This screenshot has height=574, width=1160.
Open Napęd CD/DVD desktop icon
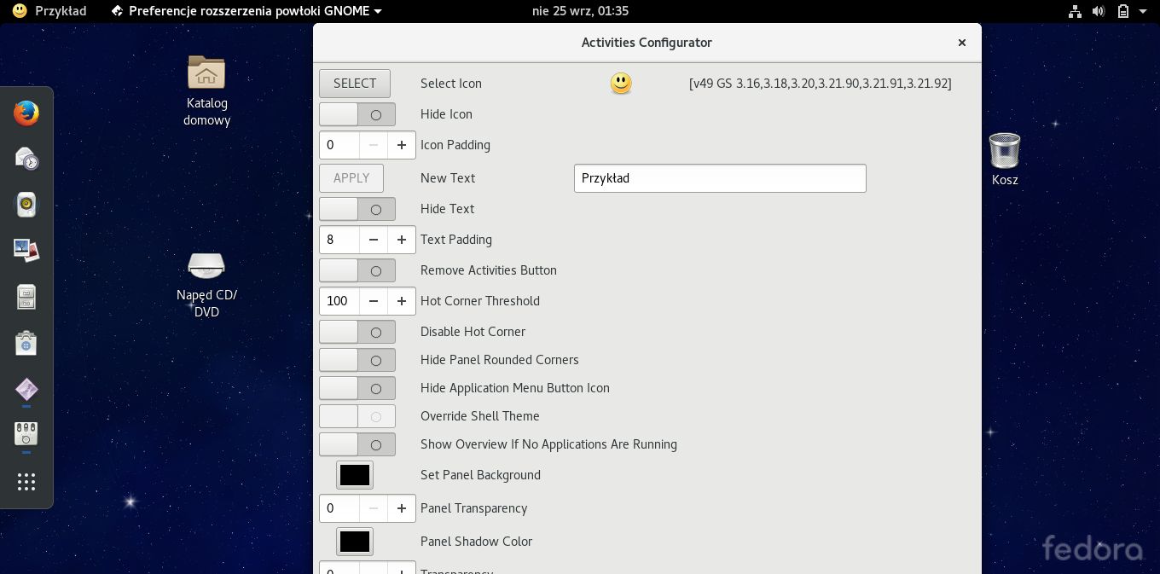tap(206, 285)
